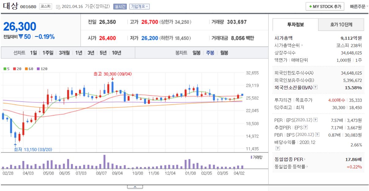This screenshot has width=369, height=191.
Task: Click the +0.22% sector change value
Action: coord(354,167)
